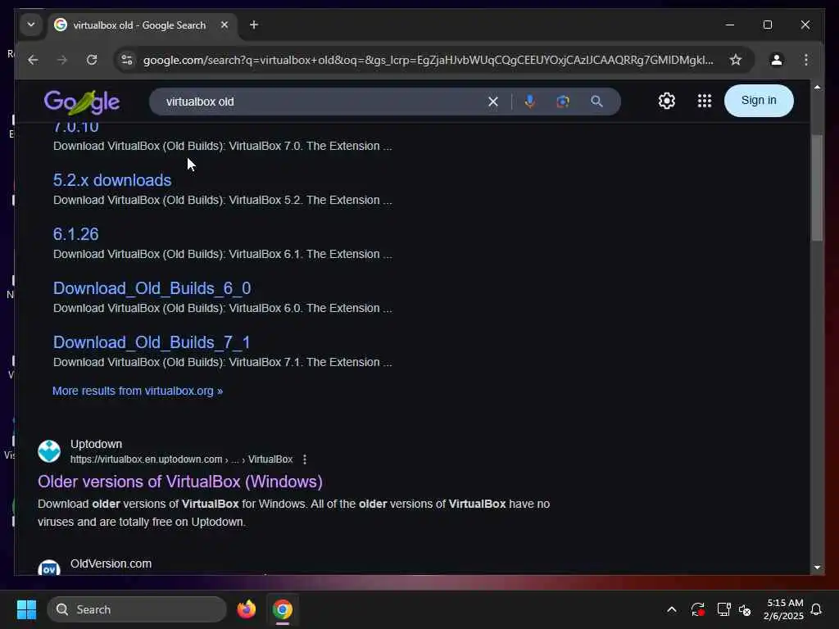Open the 'Download_Old_Builds_7_1' link
The height and width of the screenshot is (629, 839).
click(152, 343)
